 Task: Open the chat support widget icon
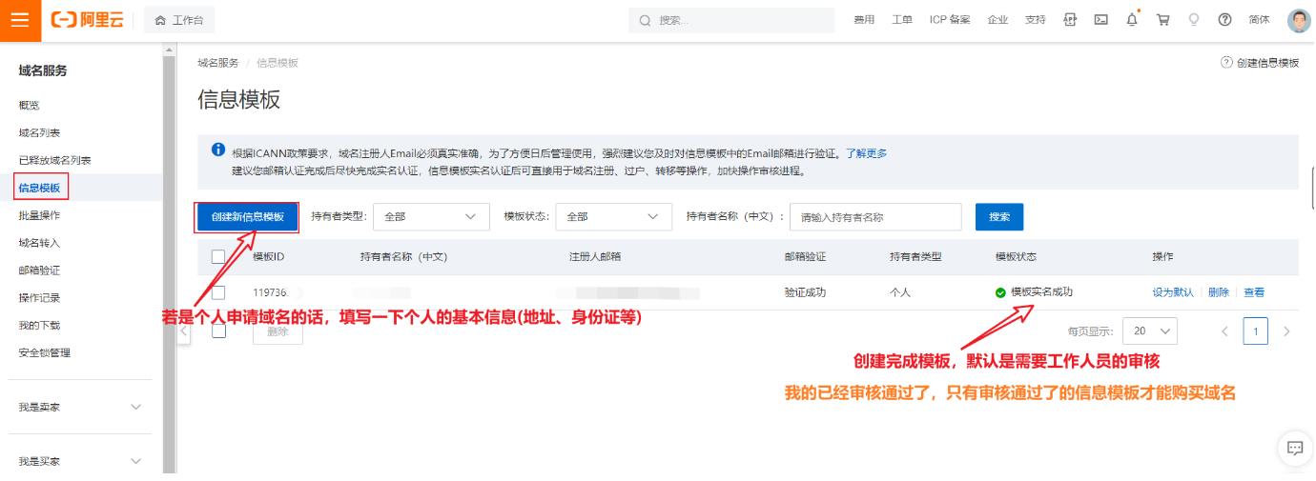click(x=1294, y=448)
